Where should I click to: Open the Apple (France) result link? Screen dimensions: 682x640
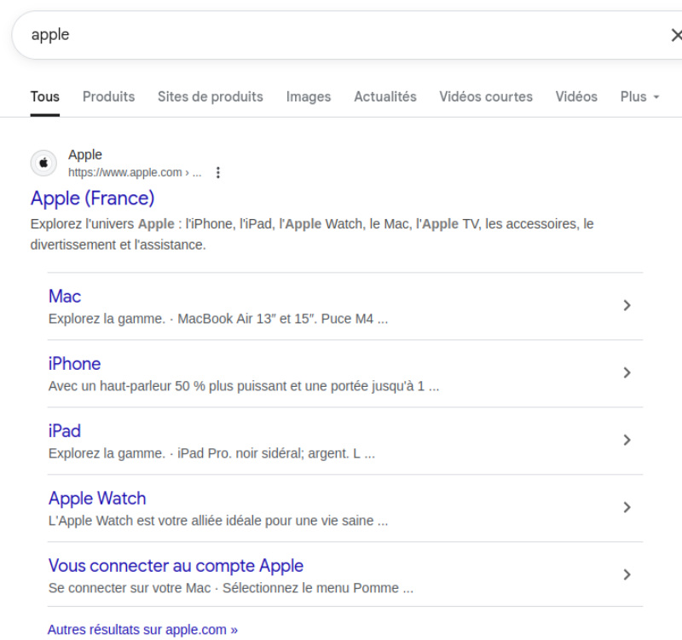(x=93, y=198)
